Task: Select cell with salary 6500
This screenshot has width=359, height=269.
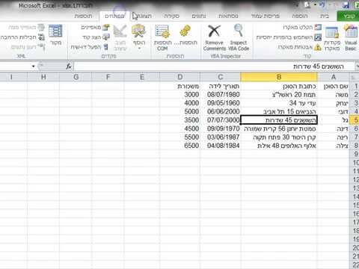Action: point(179,146)
